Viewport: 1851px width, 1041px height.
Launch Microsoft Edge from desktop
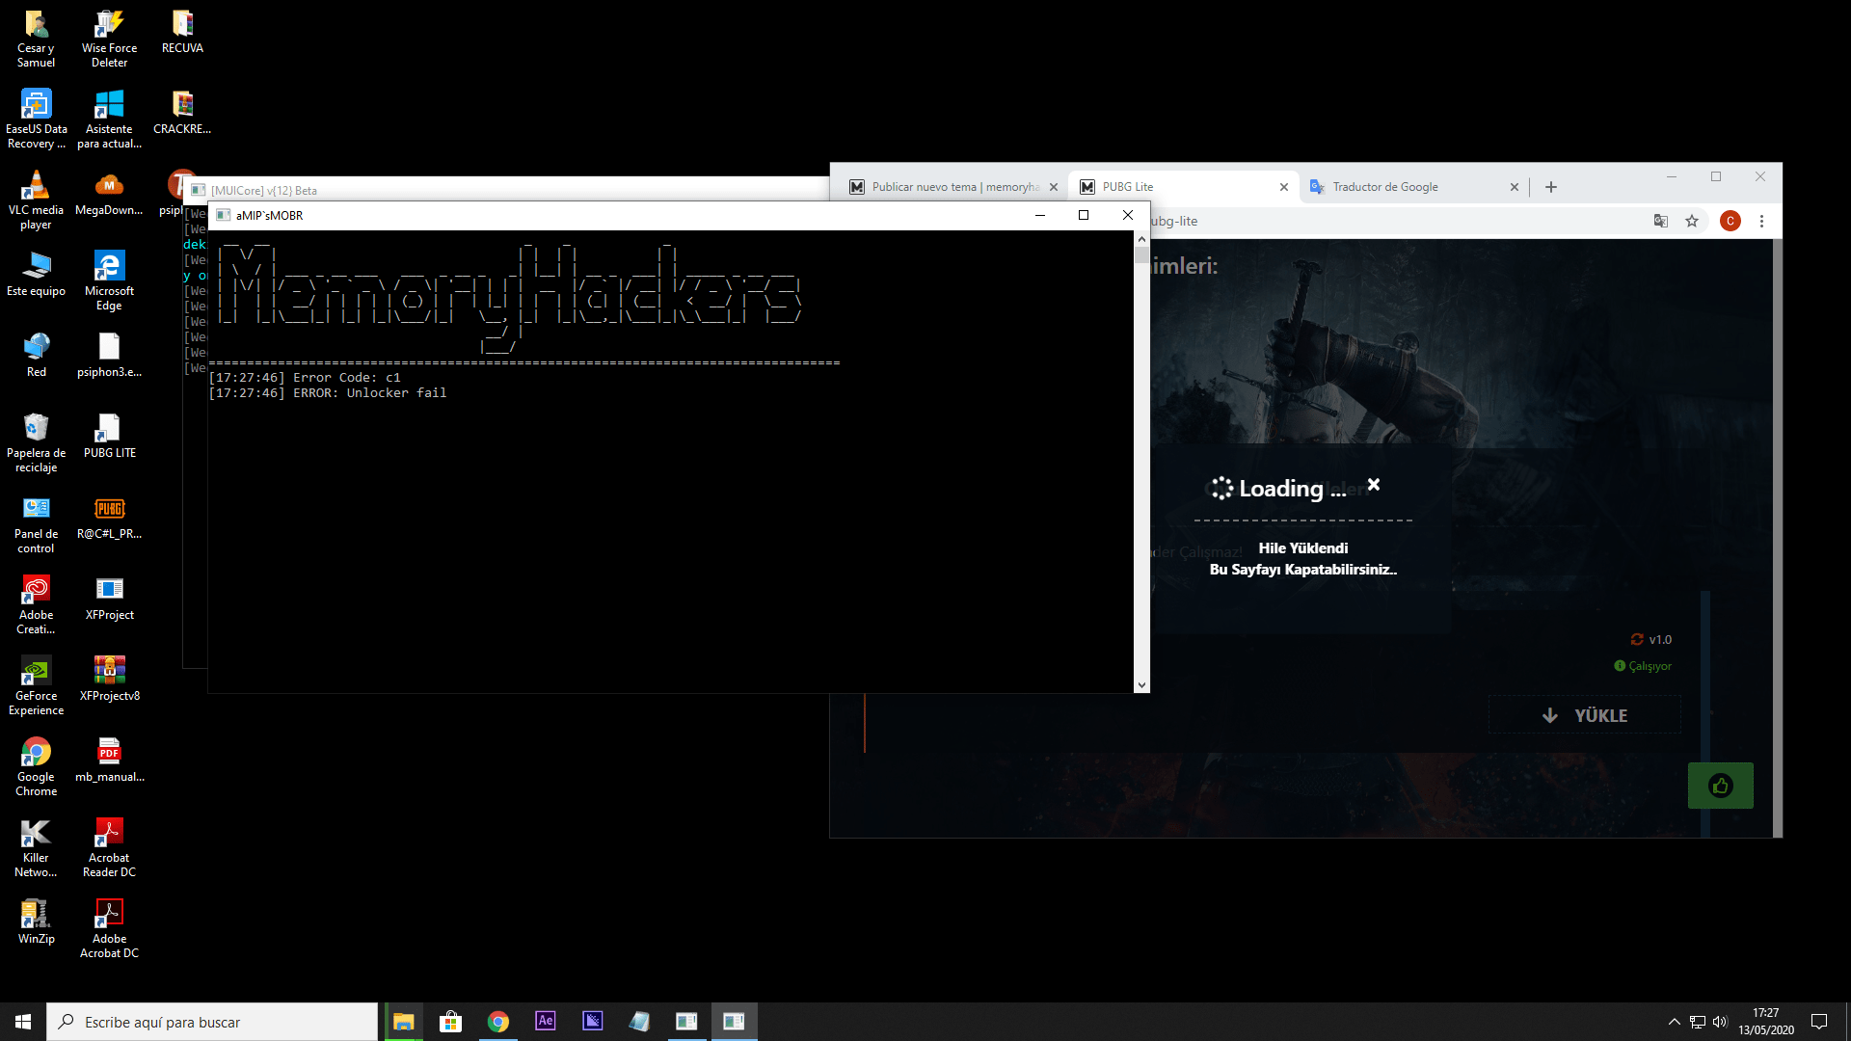click(x=109, y=281)
